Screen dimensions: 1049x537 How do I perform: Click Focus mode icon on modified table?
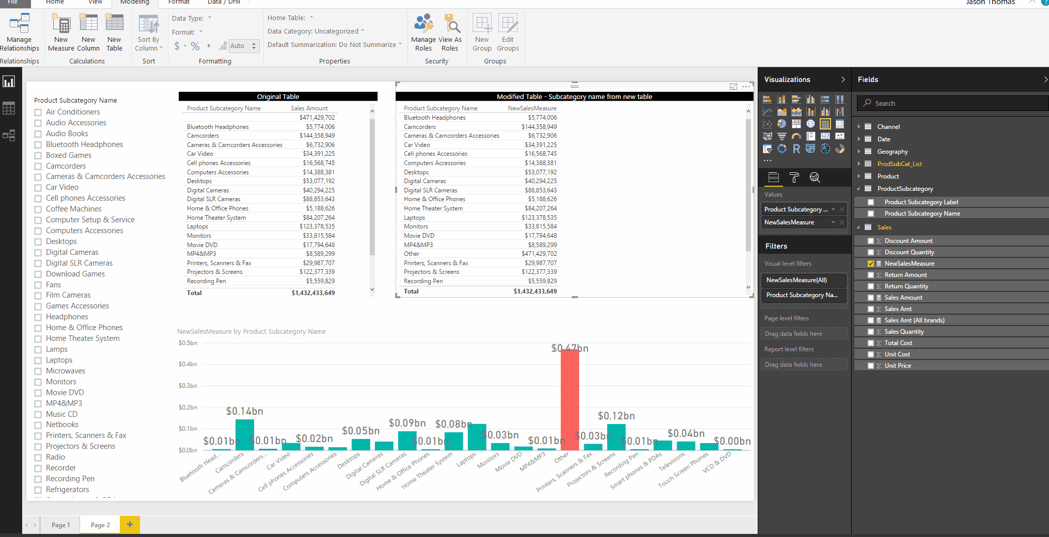click(733, 87)
